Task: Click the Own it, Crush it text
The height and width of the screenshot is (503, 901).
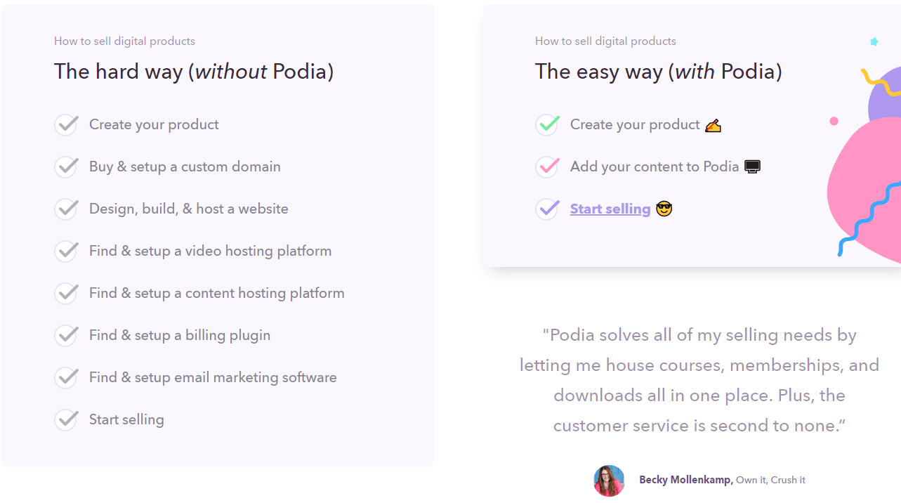Action: [773, 480]
